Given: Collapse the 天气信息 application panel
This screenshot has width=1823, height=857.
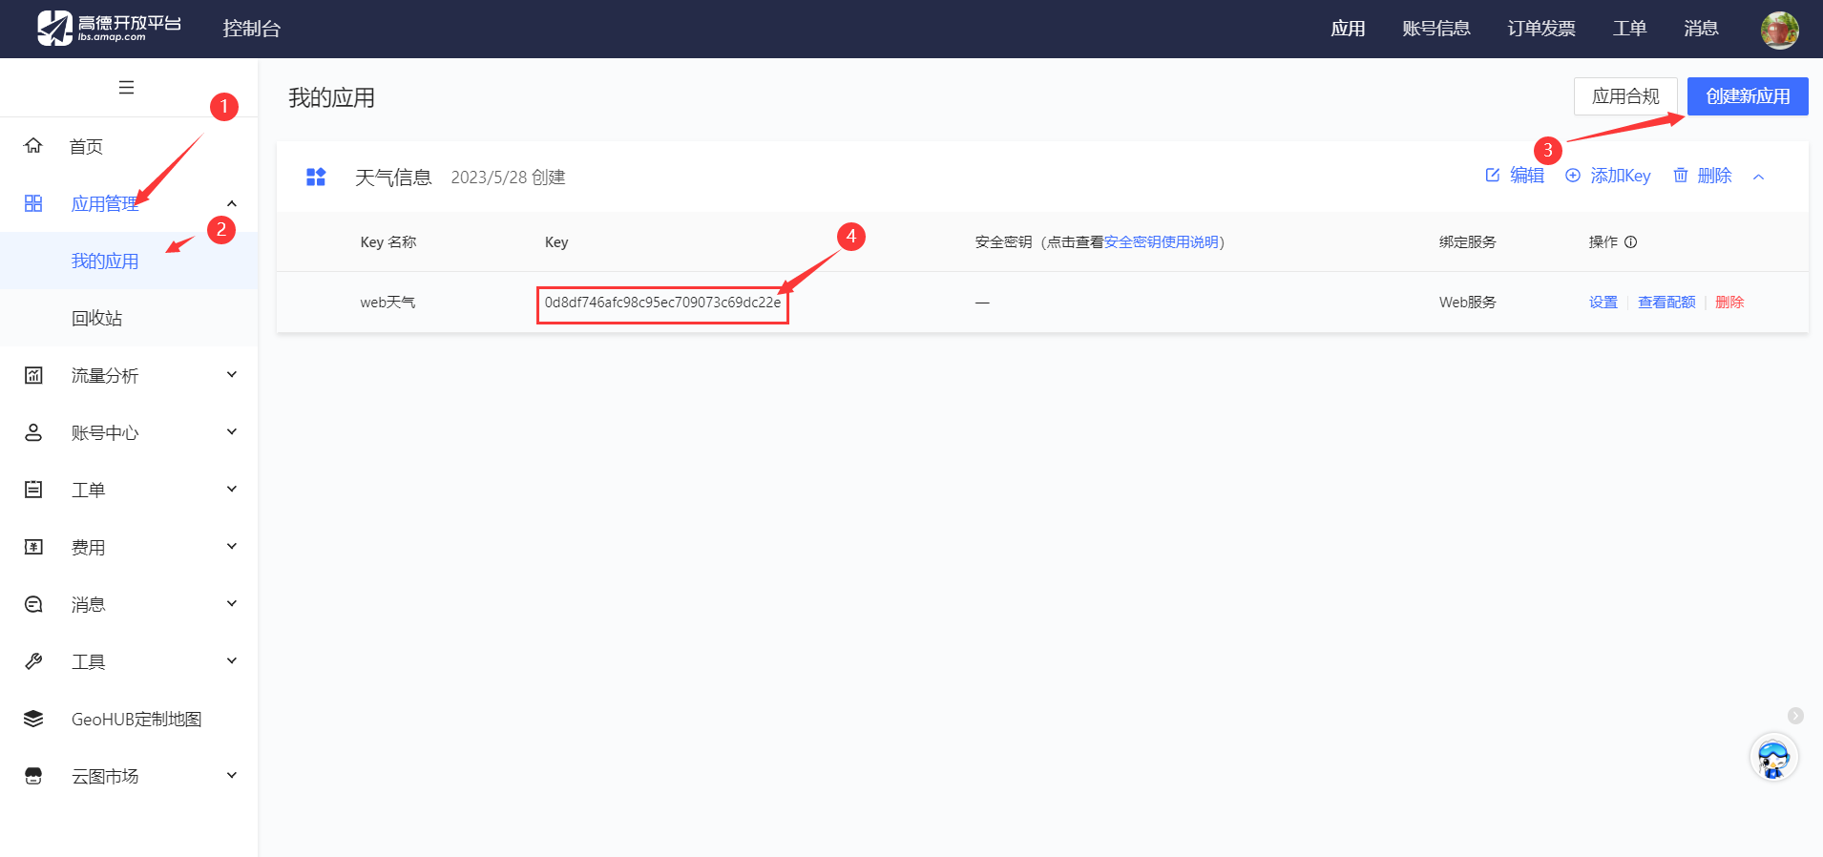Looking at the screenshot, I should coord(1758,177).
